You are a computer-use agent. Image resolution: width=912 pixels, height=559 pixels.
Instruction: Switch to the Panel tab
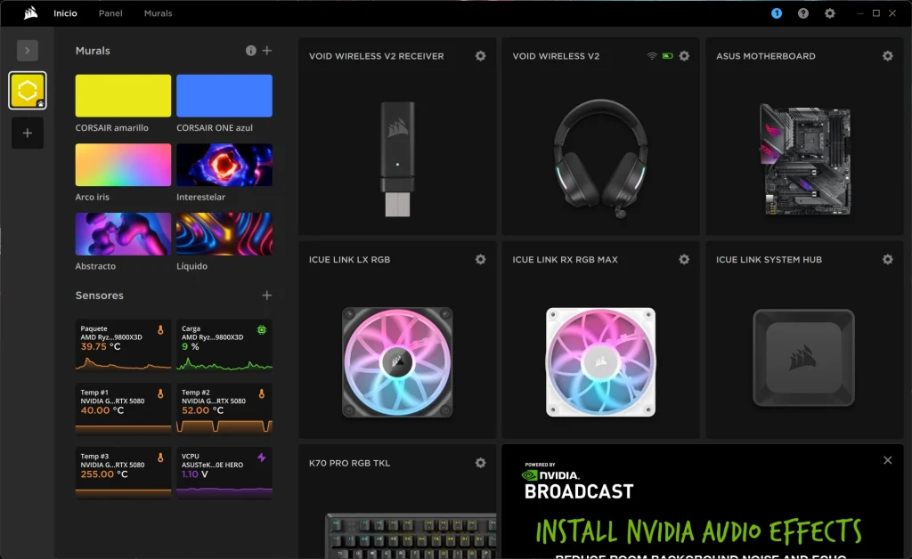[x=110, y=13]
